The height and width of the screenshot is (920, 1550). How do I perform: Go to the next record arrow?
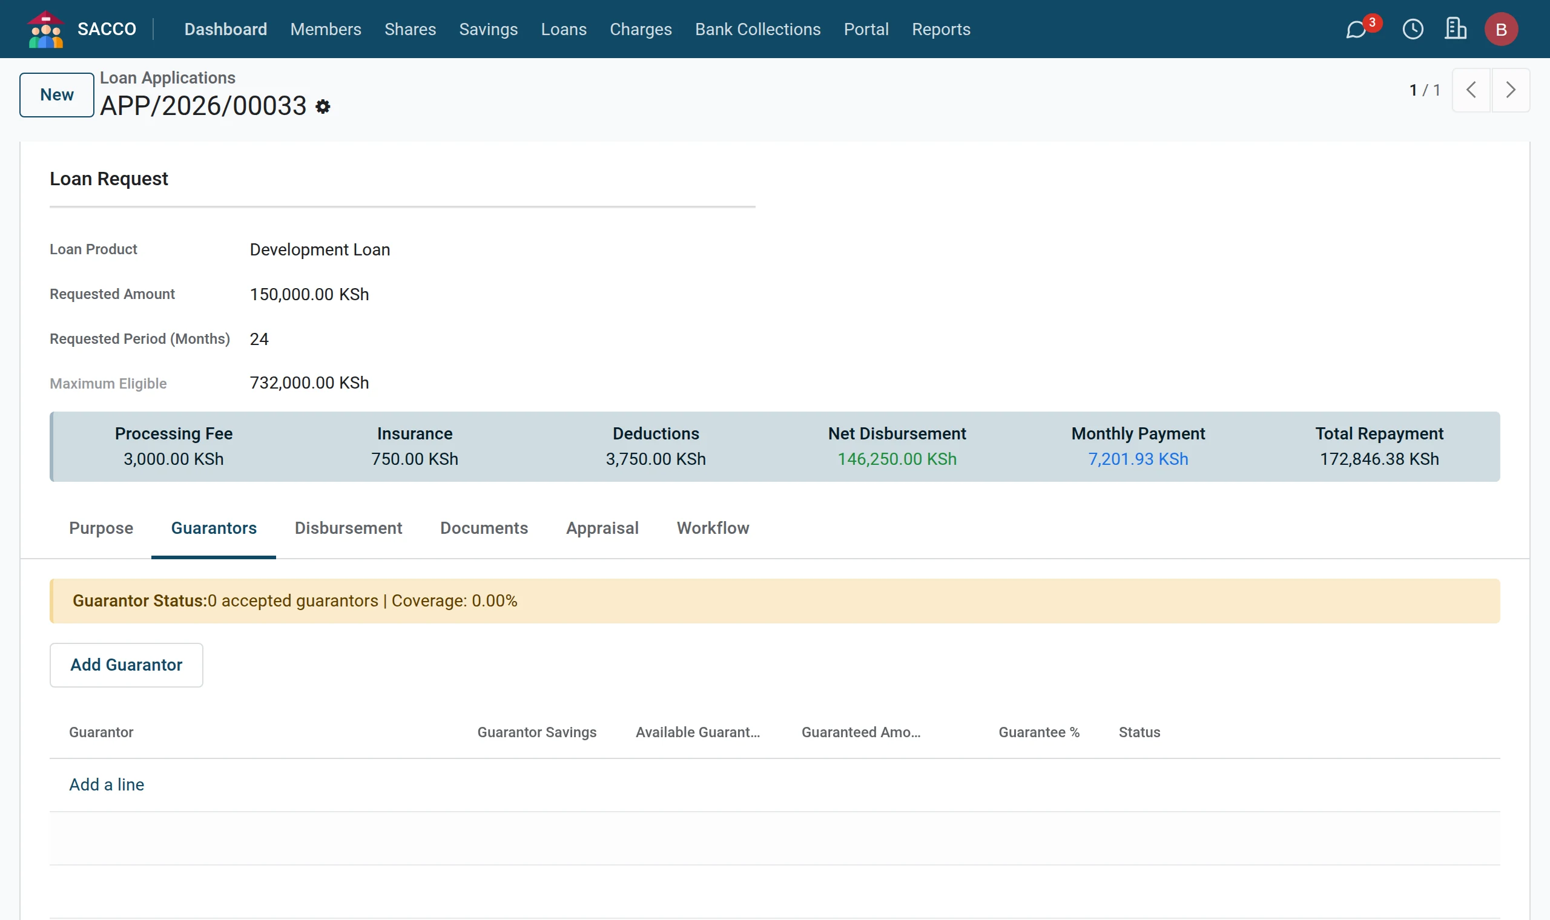1510,90
